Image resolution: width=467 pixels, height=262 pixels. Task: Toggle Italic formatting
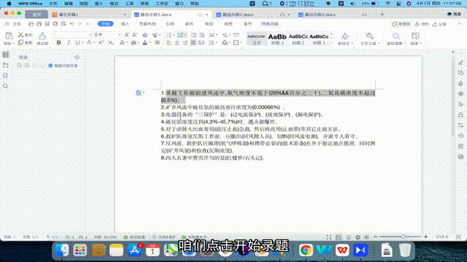pos(69,43)
